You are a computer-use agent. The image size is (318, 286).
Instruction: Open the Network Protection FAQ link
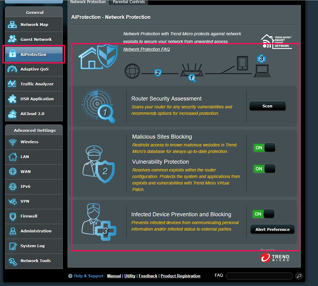tap(146, 49)
